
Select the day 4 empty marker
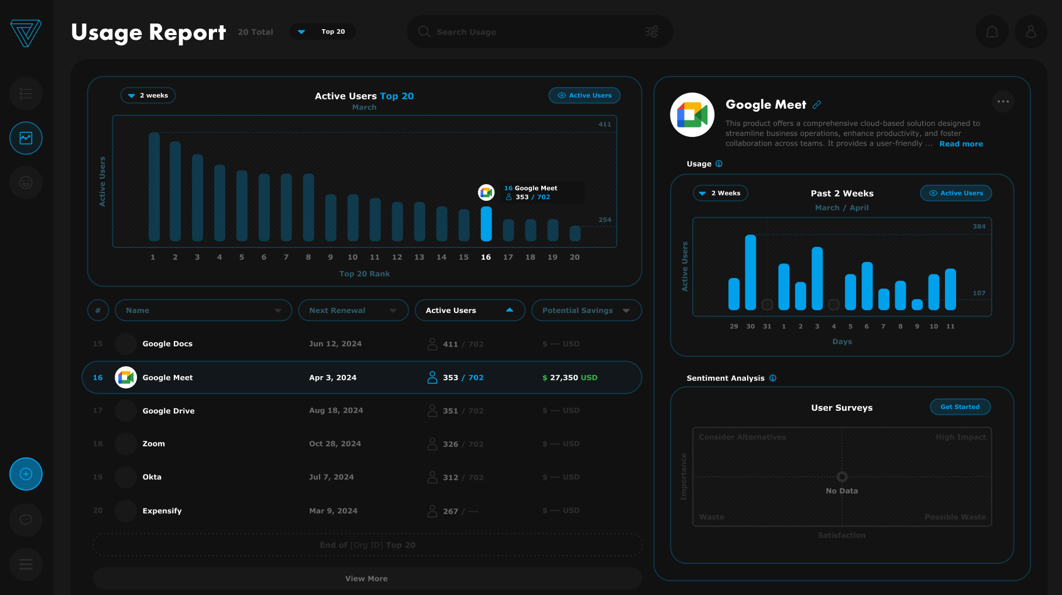coord(834,304)
